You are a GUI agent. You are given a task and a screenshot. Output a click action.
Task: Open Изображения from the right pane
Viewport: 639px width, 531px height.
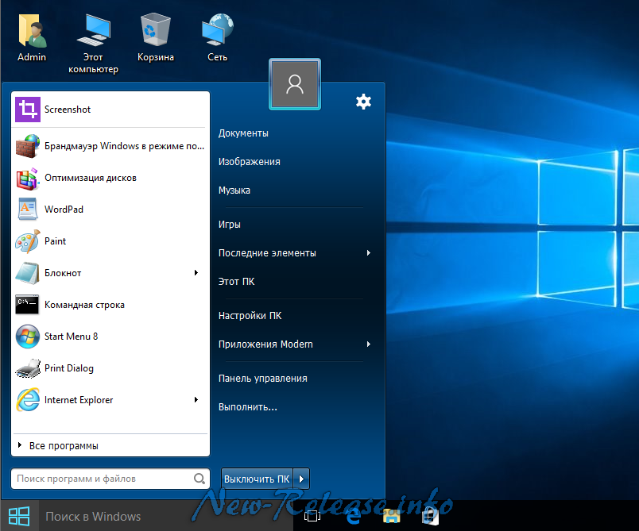tap(250, 162)
